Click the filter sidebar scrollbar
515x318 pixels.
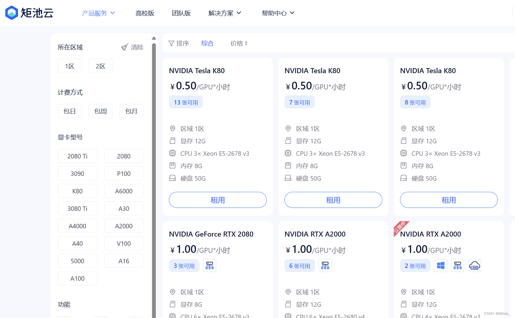(154, 181)
